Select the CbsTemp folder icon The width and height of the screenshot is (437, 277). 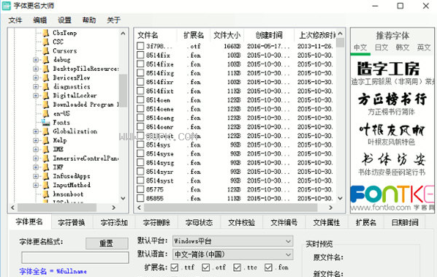(x=46, y=33)
